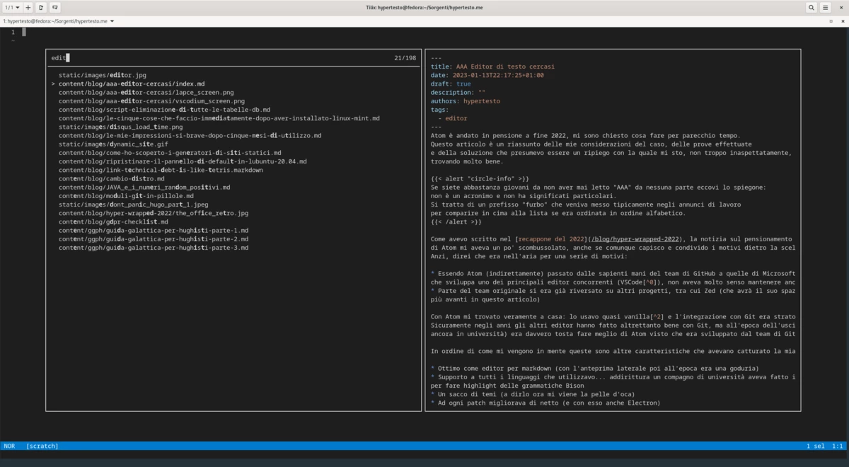Viewport: 849px width, 467px height.
Task: Select content/blog/cambio-distro.md result
Action: [x=111, y=178]
